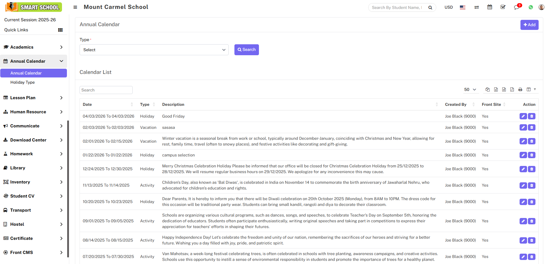Export calendar list as PDF
Screen dimensions: 549x264
pos(512,89)
